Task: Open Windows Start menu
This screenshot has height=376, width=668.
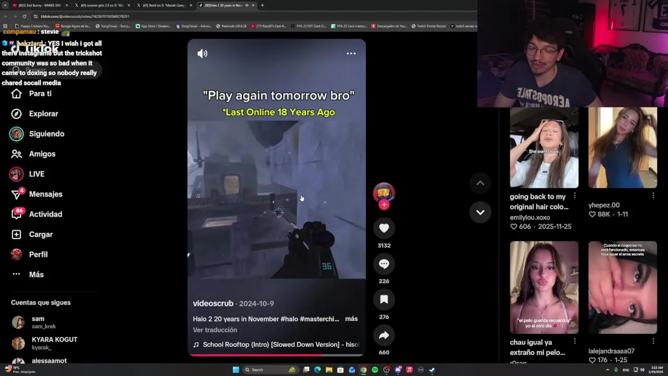Action: [x=236, y=370]
